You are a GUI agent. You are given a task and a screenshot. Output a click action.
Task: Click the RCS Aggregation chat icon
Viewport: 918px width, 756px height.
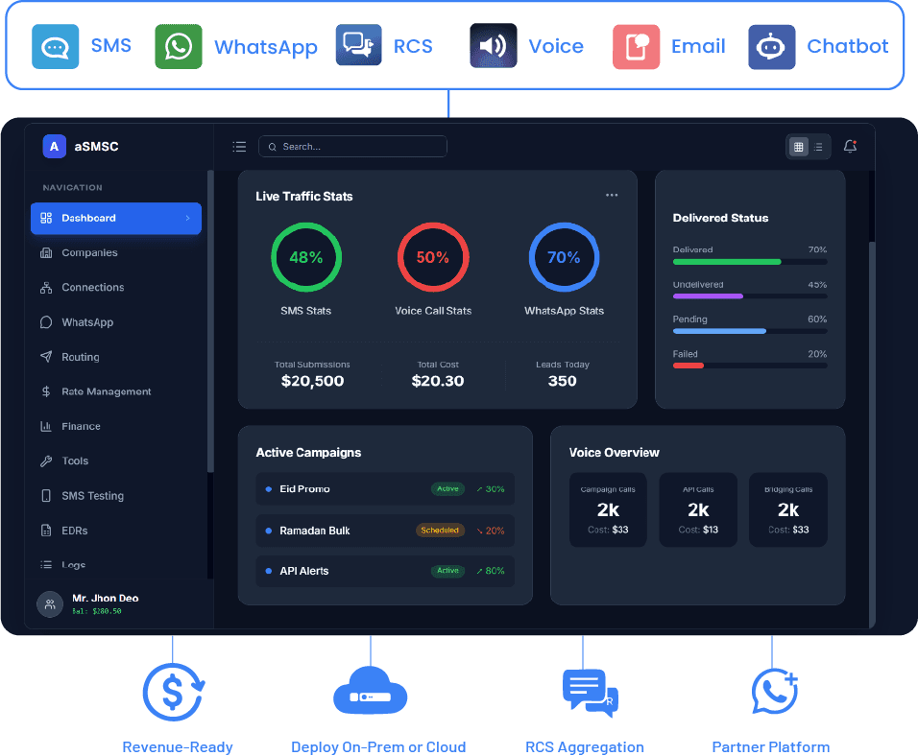pos(591,693)
